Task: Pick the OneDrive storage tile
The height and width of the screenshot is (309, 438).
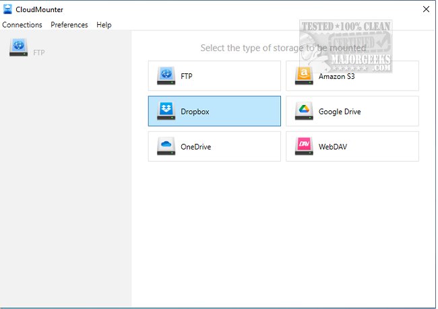Action: (214, 146)
